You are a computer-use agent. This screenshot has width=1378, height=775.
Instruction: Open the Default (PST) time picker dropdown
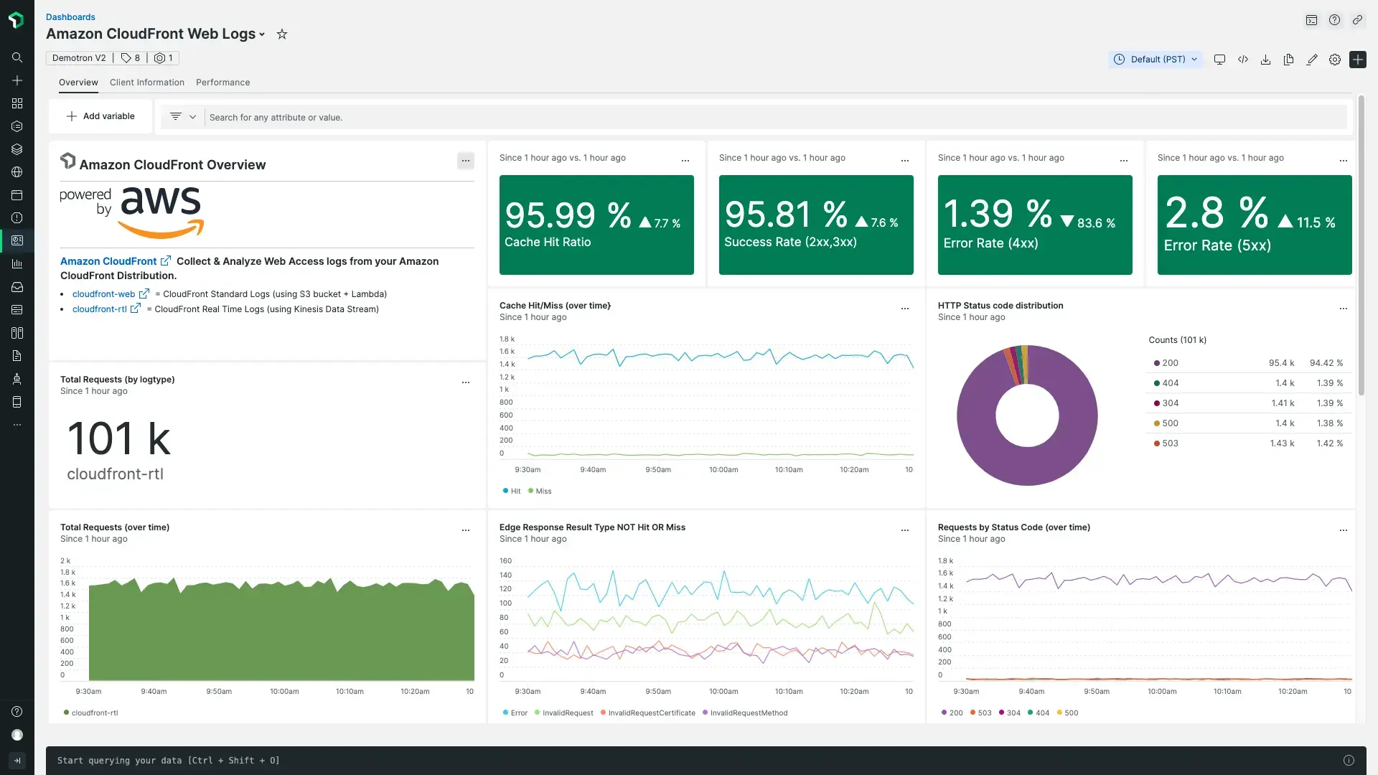(1156, 60)
